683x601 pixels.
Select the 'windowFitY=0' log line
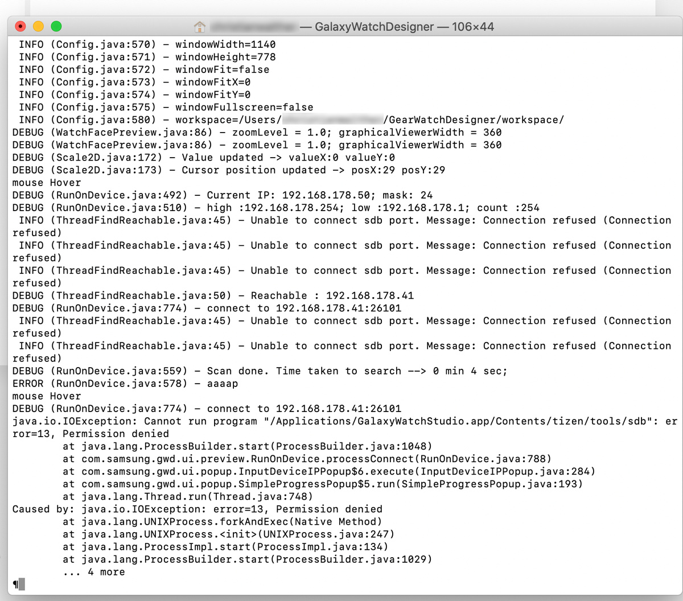point(135,94)
